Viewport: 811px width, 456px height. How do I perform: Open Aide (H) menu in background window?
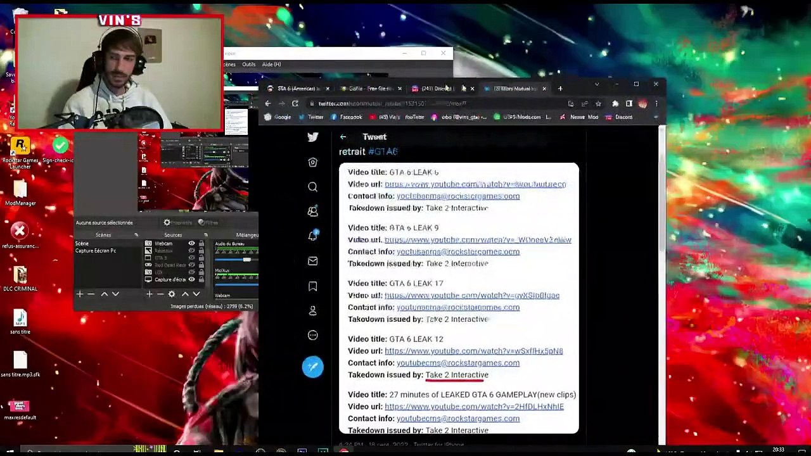point(271,64)
